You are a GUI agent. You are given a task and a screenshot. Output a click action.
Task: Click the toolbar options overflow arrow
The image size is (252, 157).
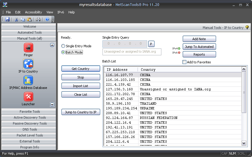[53, 21]
